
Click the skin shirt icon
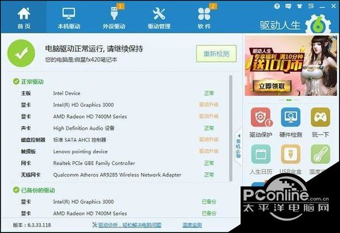(x=299, y=6)
